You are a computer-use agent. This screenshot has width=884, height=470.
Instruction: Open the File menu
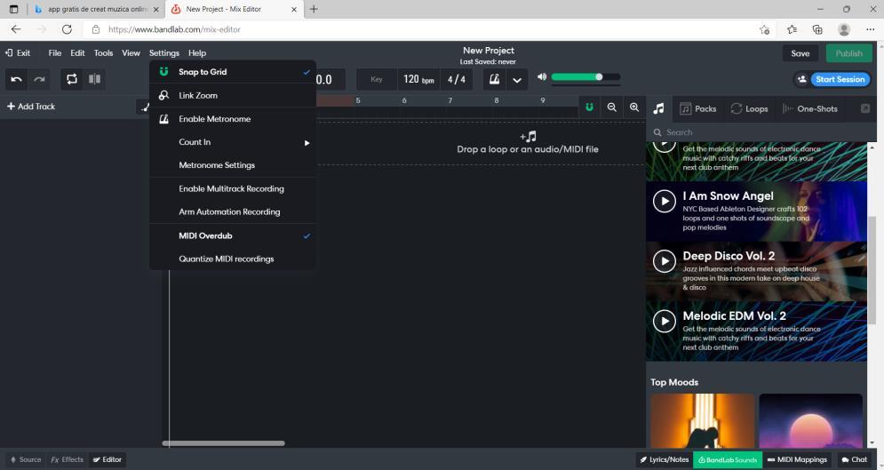[x=55, y=53]
